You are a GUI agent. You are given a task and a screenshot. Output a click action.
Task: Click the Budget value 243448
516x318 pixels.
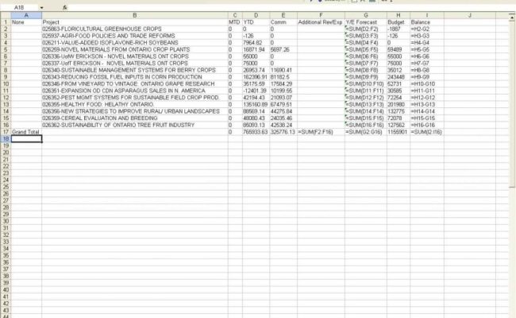(x=399, y=77)
